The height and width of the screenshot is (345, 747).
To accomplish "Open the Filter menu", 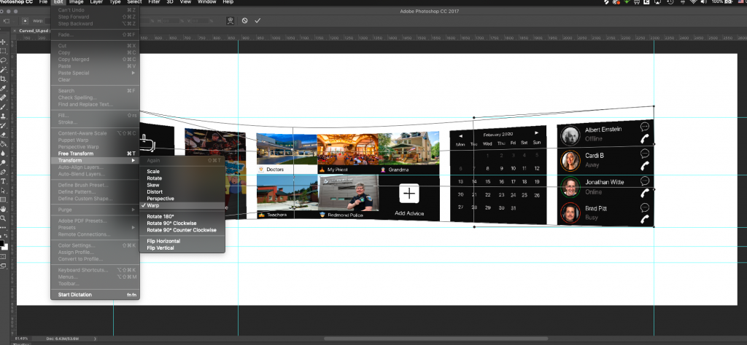I will point(154,2).
